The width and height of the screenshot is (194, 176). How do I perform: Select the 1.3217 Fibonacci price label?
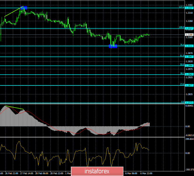[x=189, y=29]
